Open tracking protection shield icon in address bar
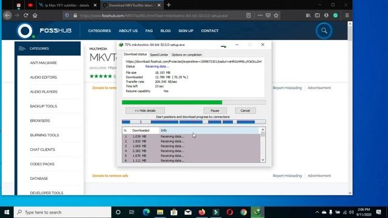388x218 pixels. click(x=67, y=15)
